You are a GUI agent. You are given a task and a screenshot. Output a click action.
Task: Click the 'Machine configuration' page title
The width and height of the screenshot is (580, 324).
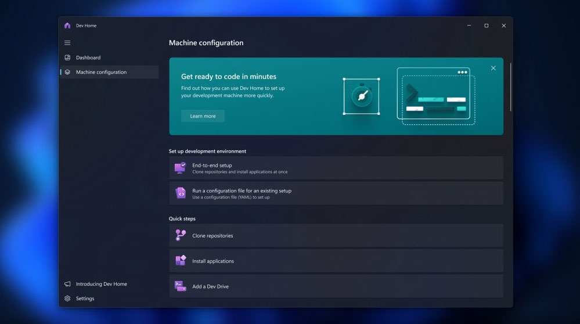(x=206, y=43)
